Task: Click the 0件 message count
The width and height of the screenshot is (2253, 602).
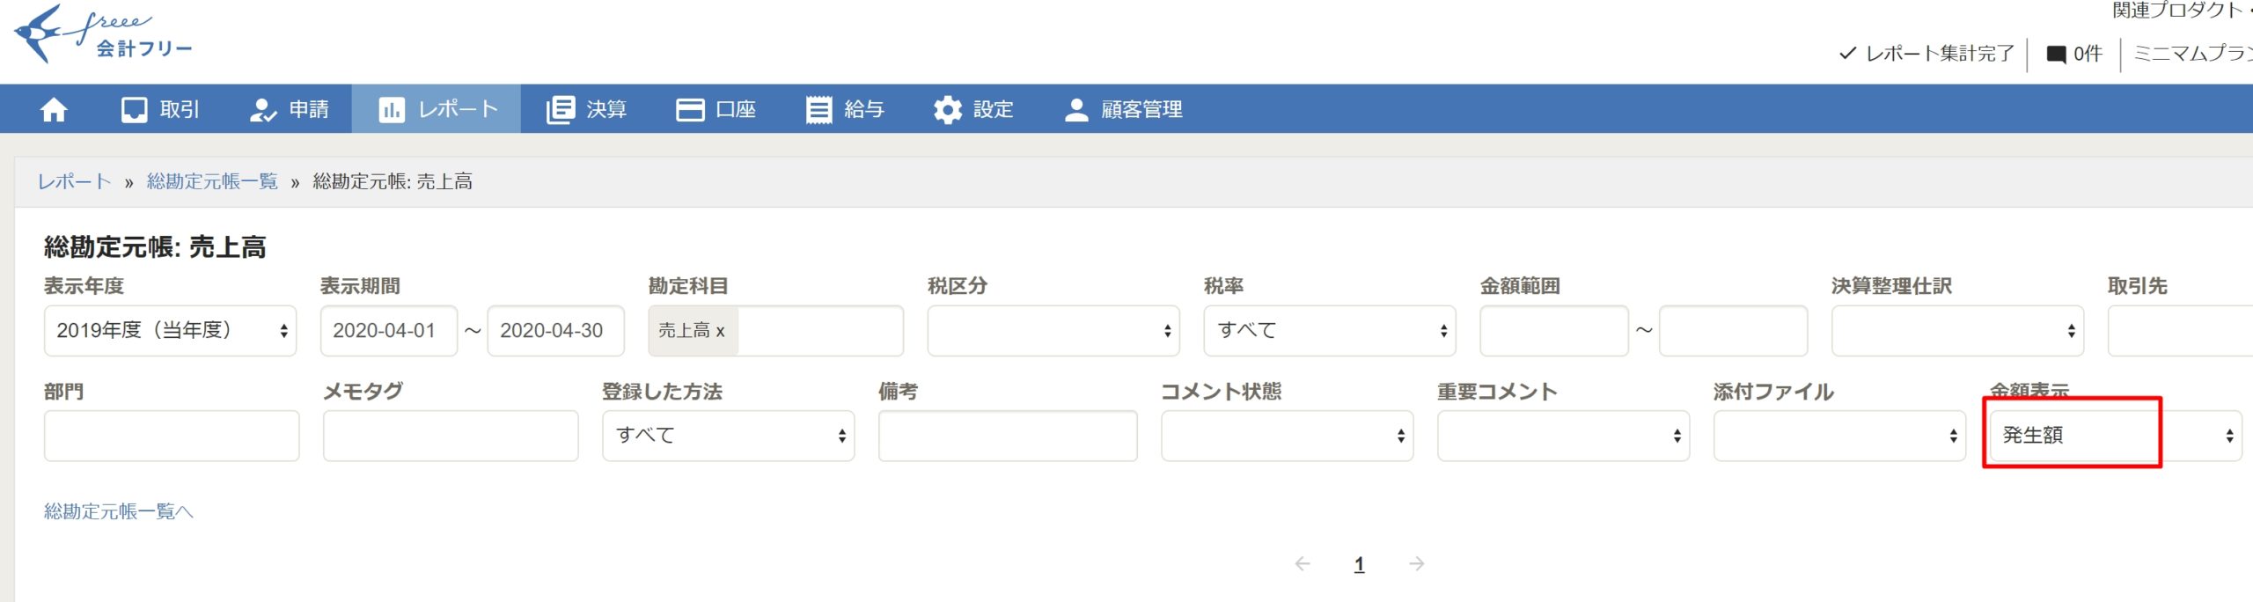Action: pos(2088,54)
